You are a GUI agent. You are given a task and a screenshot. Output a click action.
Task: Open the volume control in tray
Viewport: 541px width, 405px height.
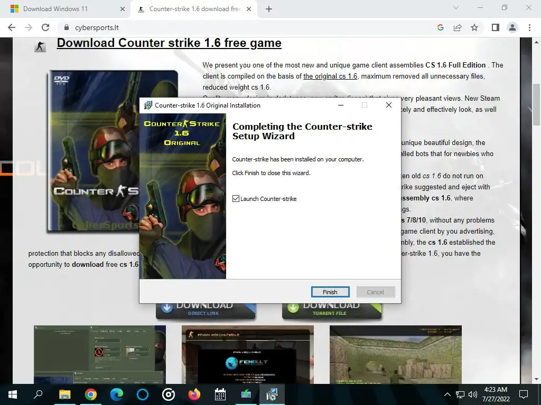[473, 394]
